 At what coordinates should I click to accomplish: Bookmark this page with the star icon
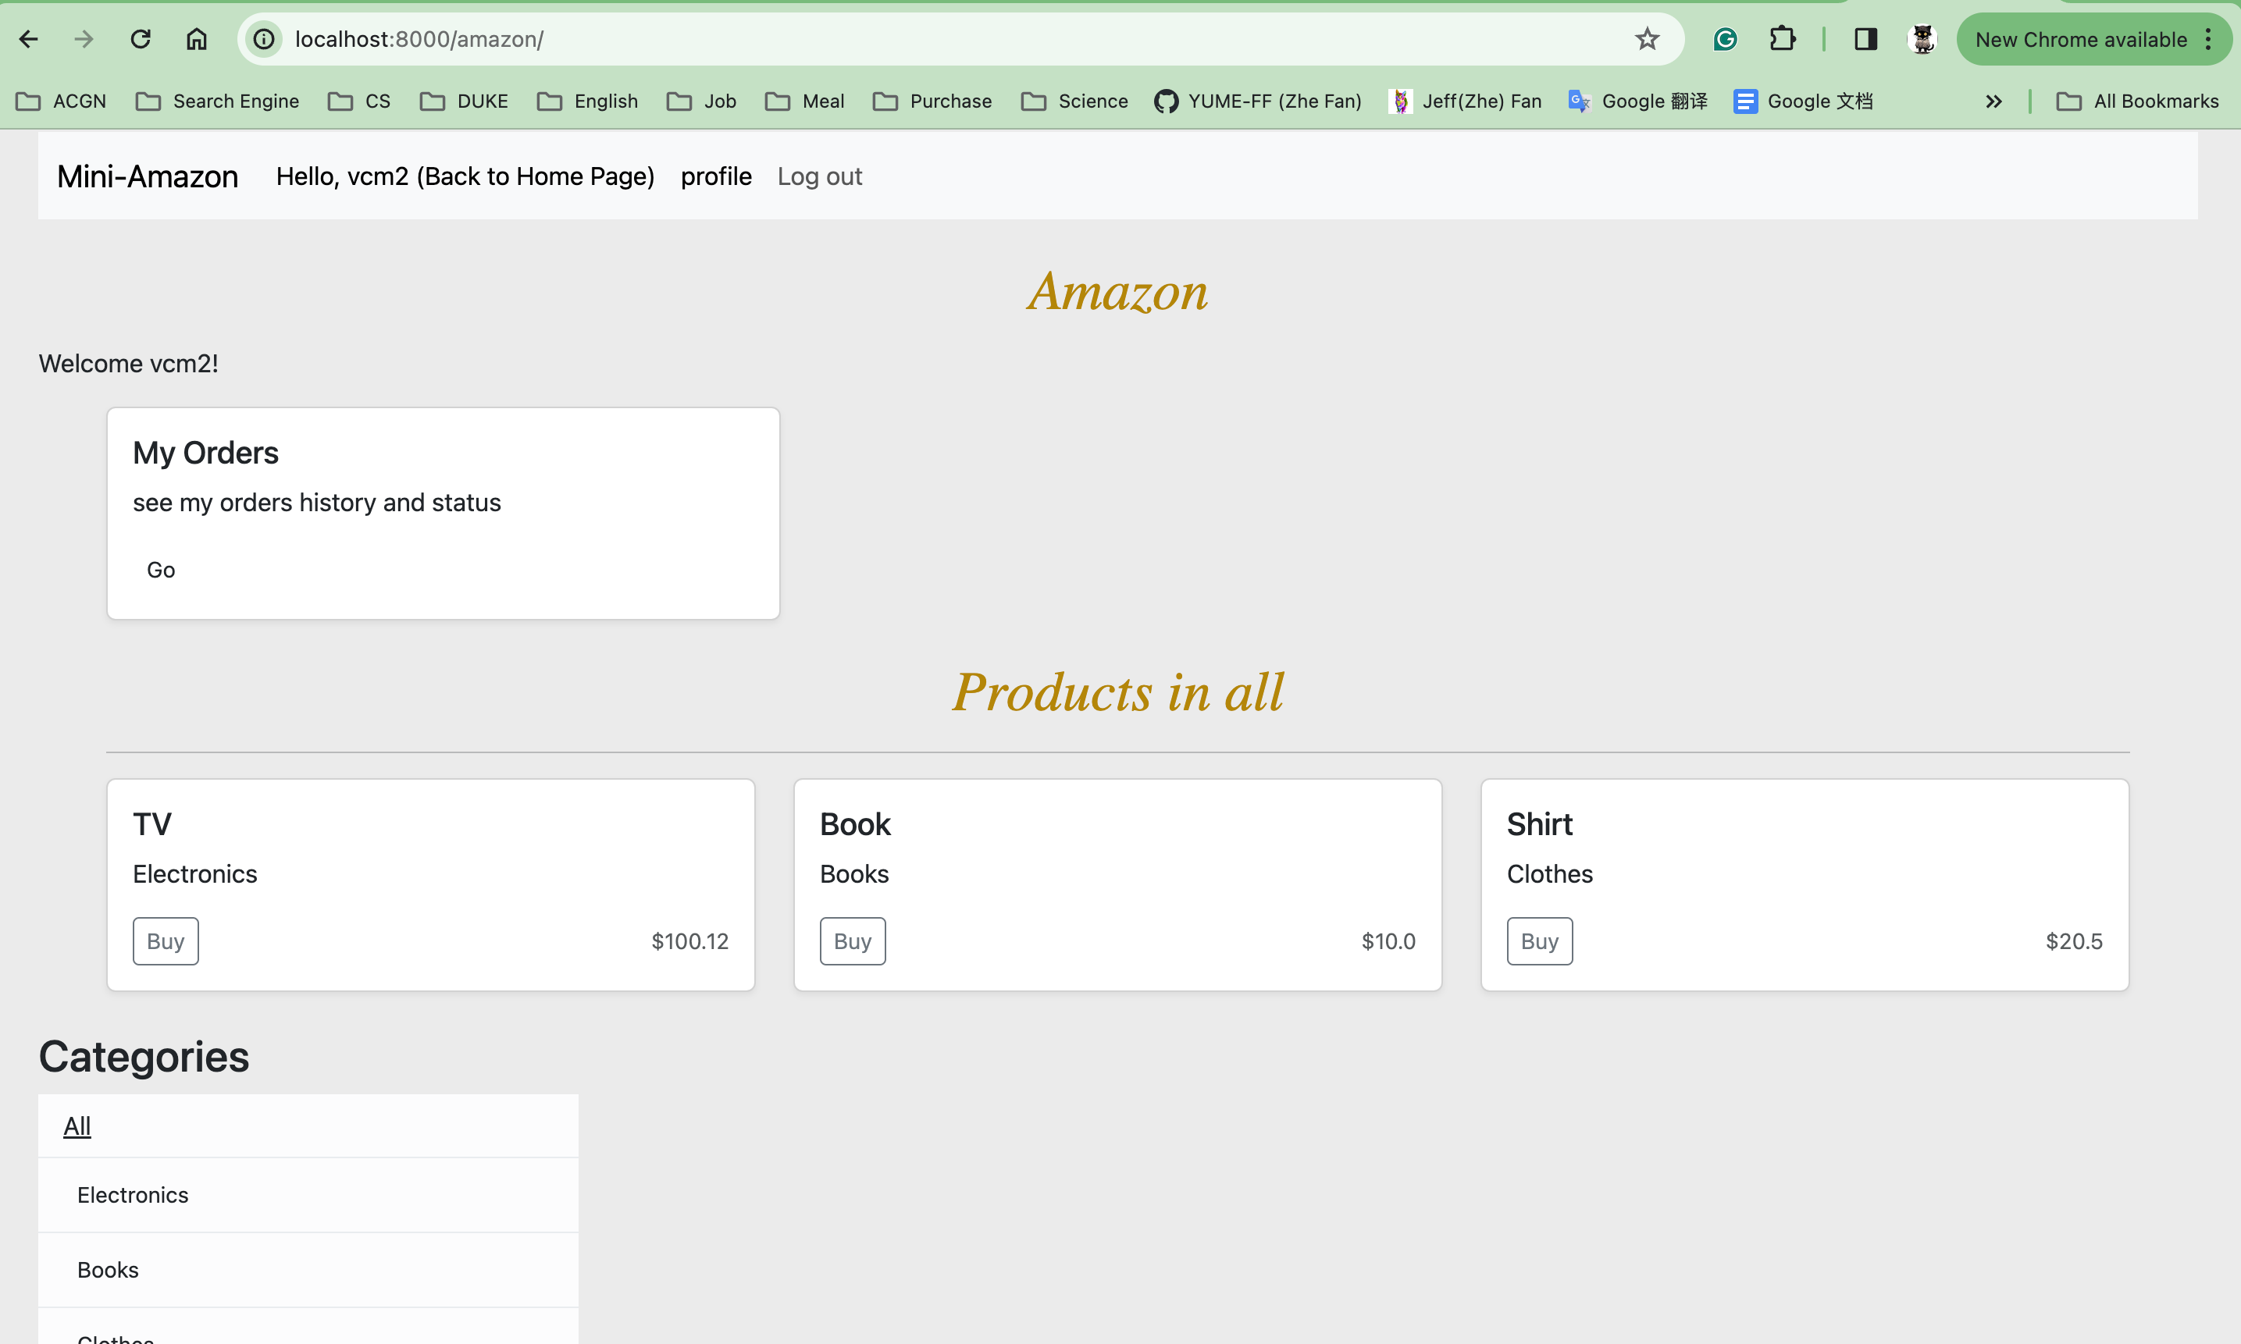tap(1647, 39)
